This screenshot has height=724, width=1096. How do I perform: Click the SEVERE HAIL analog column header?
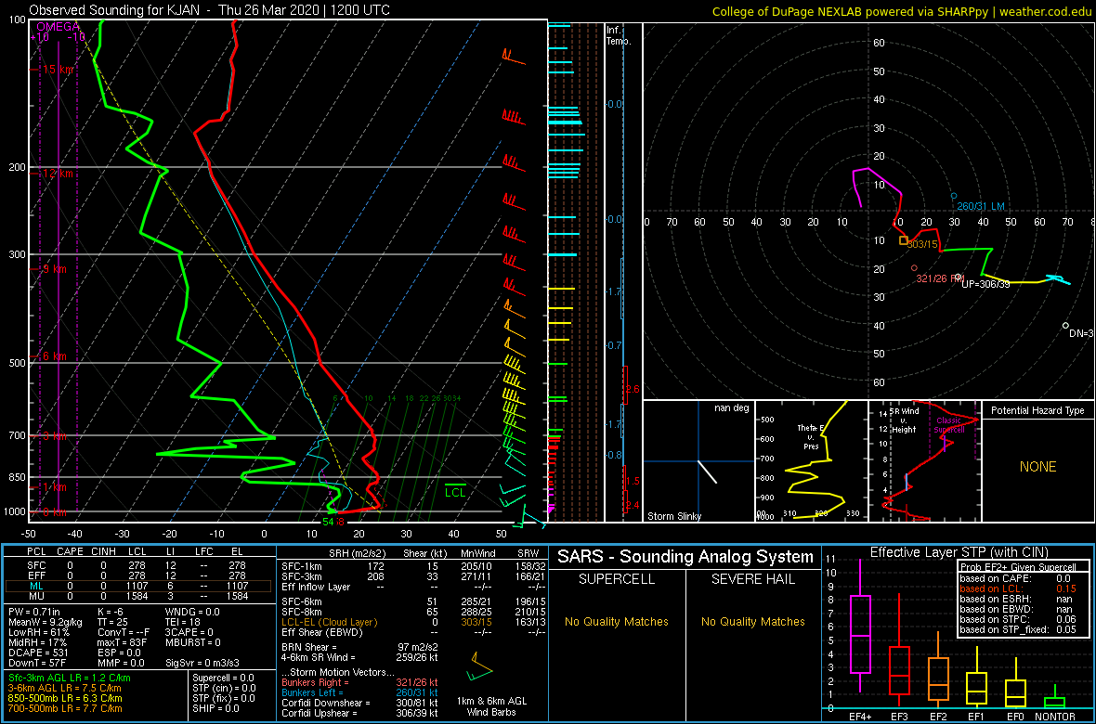pyautogui.click(x=753, y=578)
